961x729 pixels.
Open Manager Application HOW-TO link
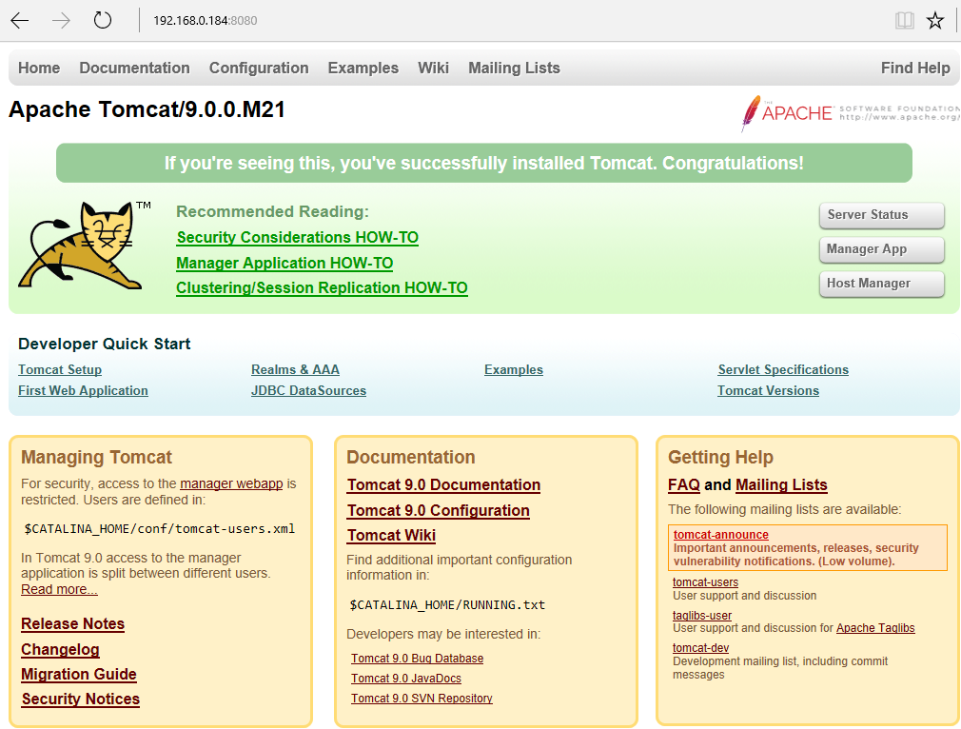pos(284,263)
